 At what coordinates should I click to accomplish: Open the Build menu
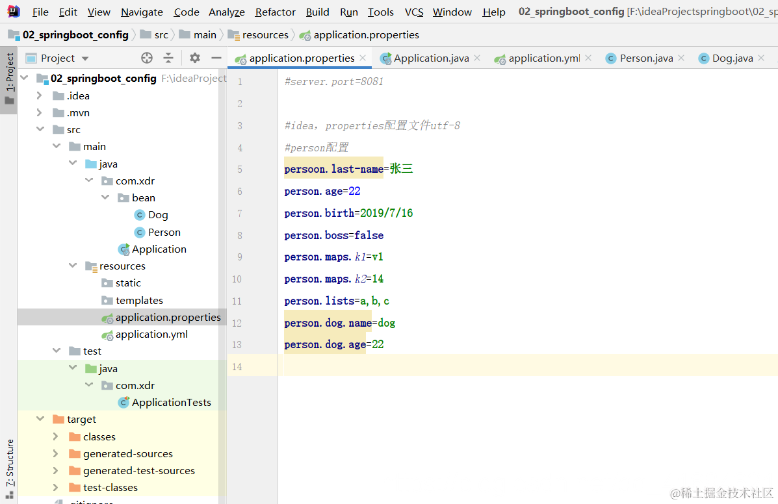pos(318,12)
